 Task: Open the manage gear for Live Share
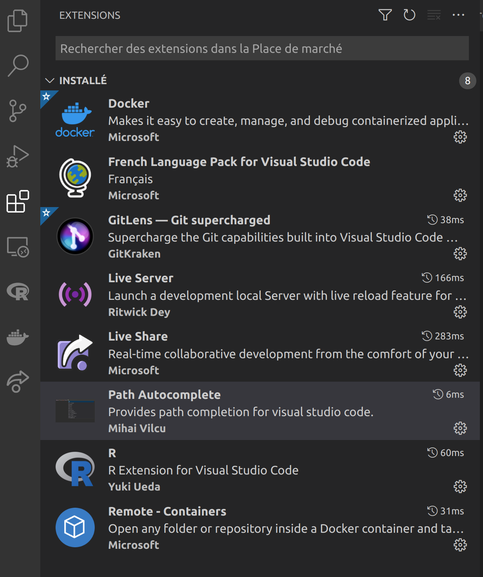tap(460, 370)
